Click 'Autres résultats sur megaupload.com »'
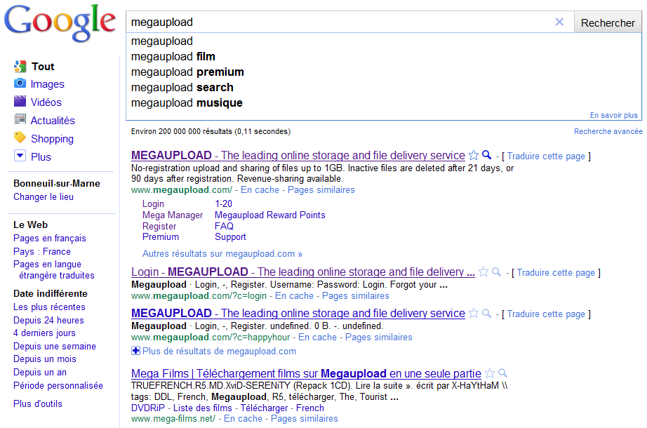 click(222, 254)
